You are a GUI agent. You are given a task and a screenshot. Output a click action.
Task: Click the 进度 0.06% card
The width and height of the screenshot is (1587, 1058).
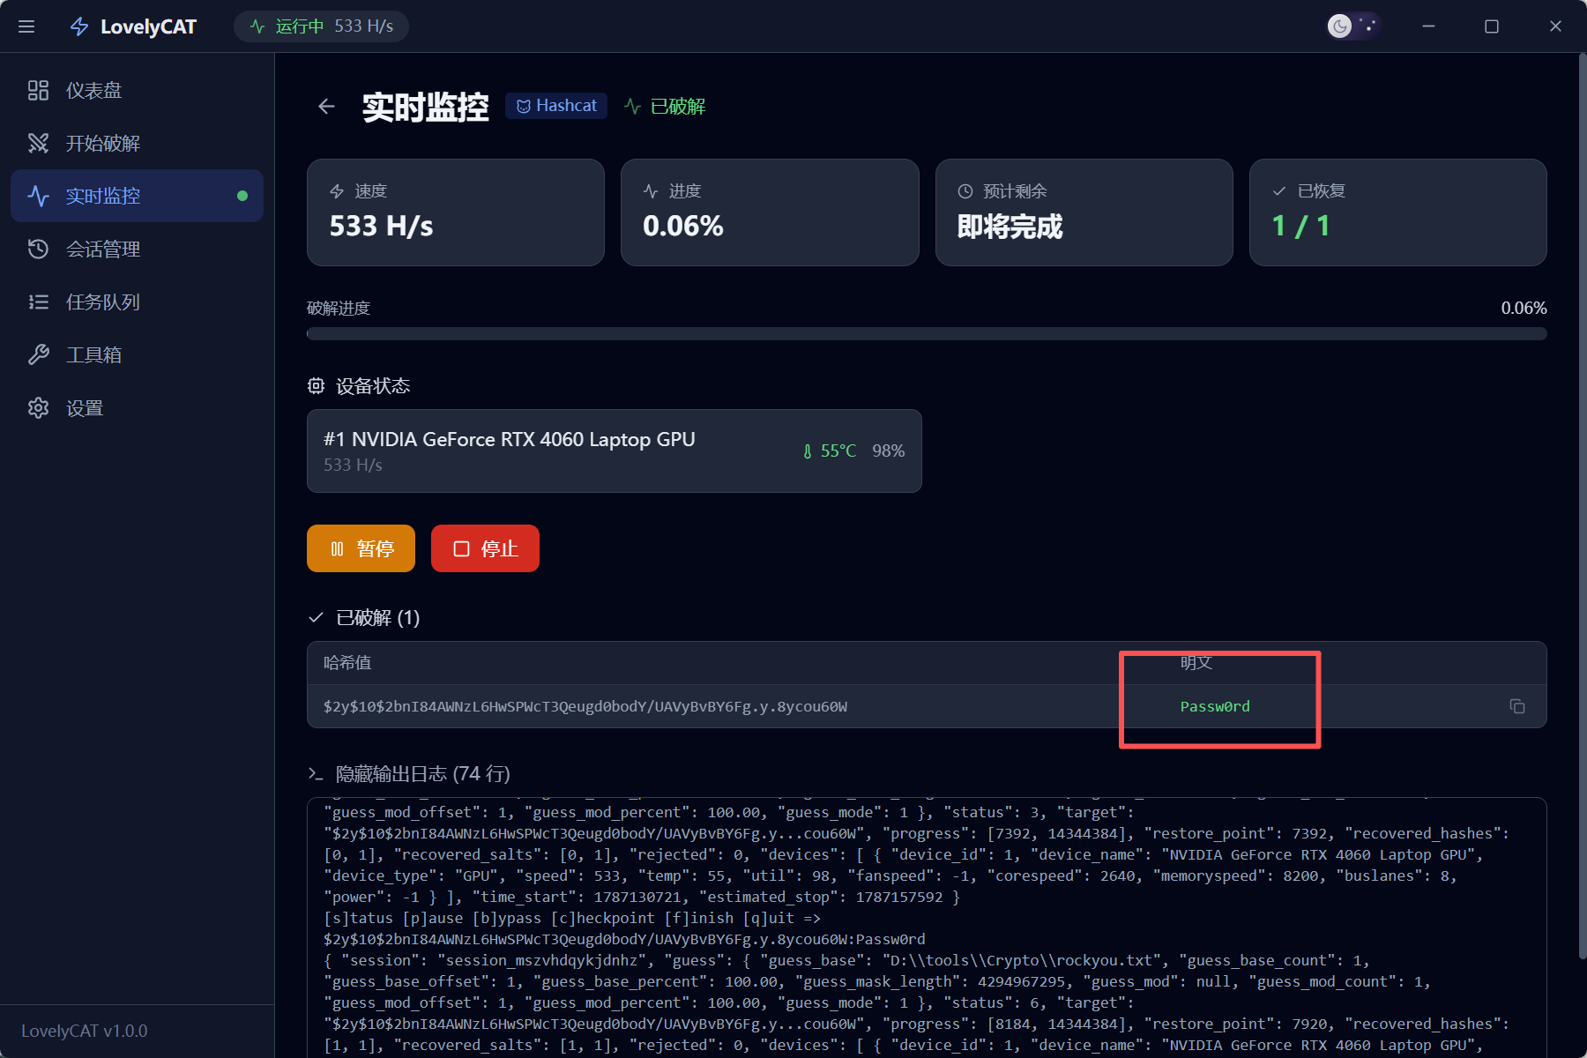tap(770, 212)
